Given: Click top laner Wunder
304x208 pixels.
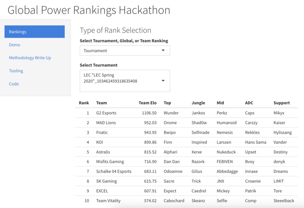Looking at the screenshot, I should [x=171, y=113].
